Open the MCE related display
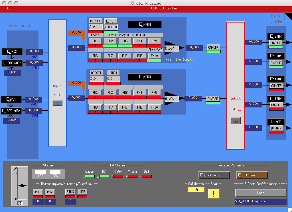This screenshot has width=292, height=212. point(276,122)
